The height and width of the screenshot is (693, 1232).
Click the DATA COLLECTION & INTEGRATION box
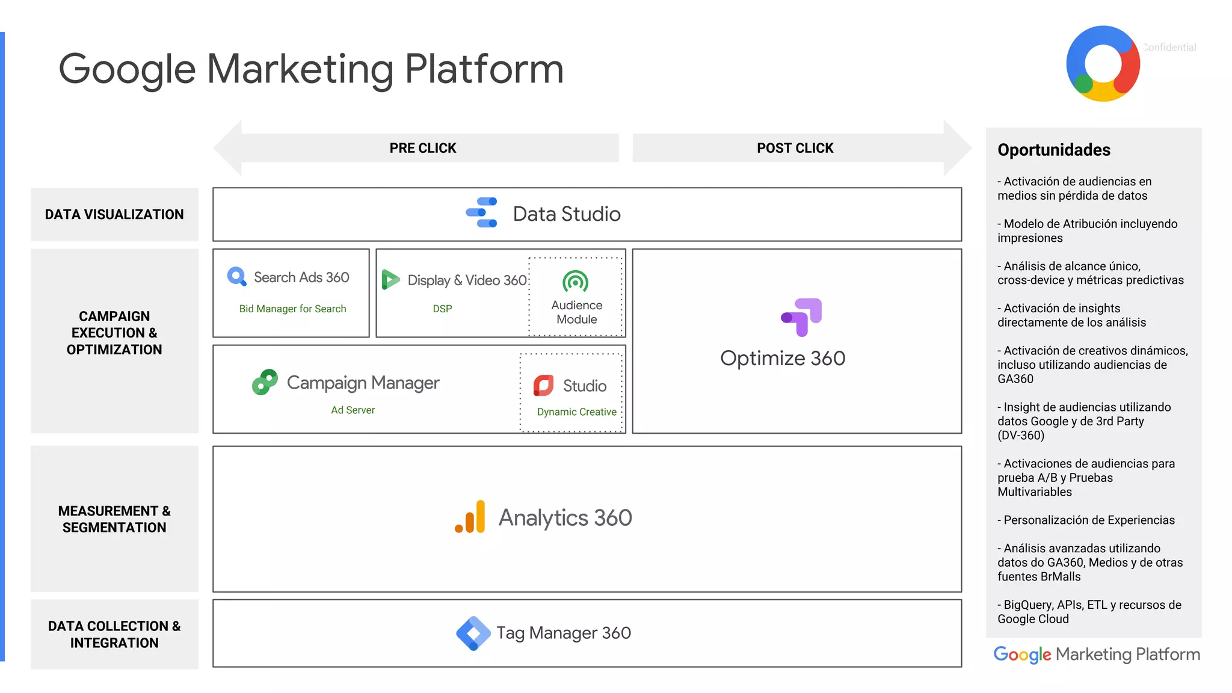point(114,634)
